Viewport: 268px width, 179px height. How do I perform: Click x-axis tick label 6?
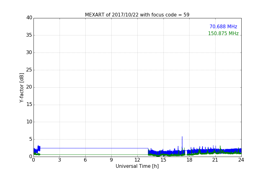coord(85,160)
